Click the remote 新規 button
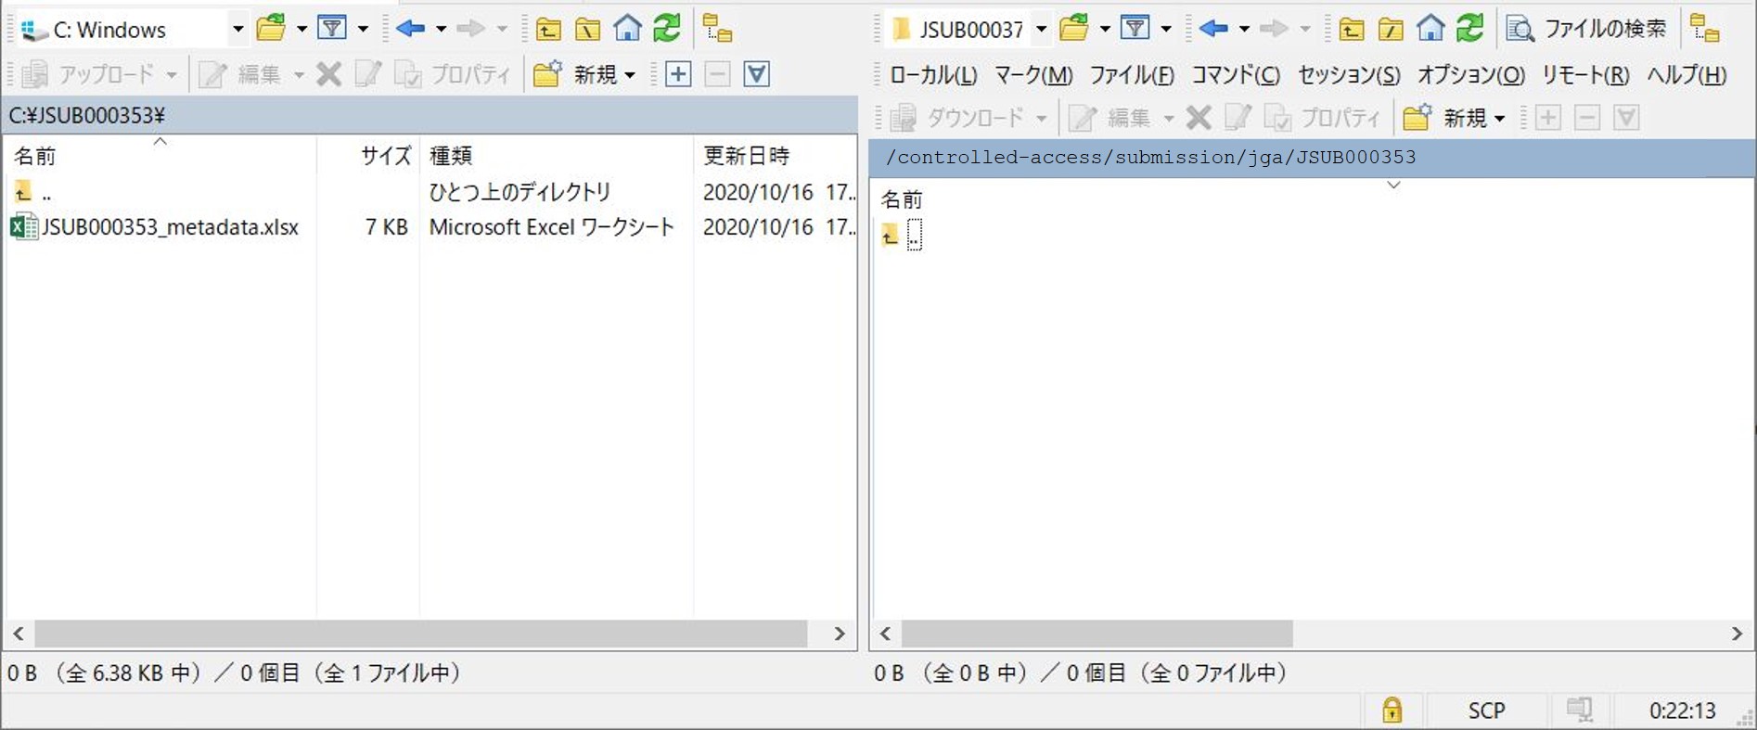 [x=1453, y=118]
